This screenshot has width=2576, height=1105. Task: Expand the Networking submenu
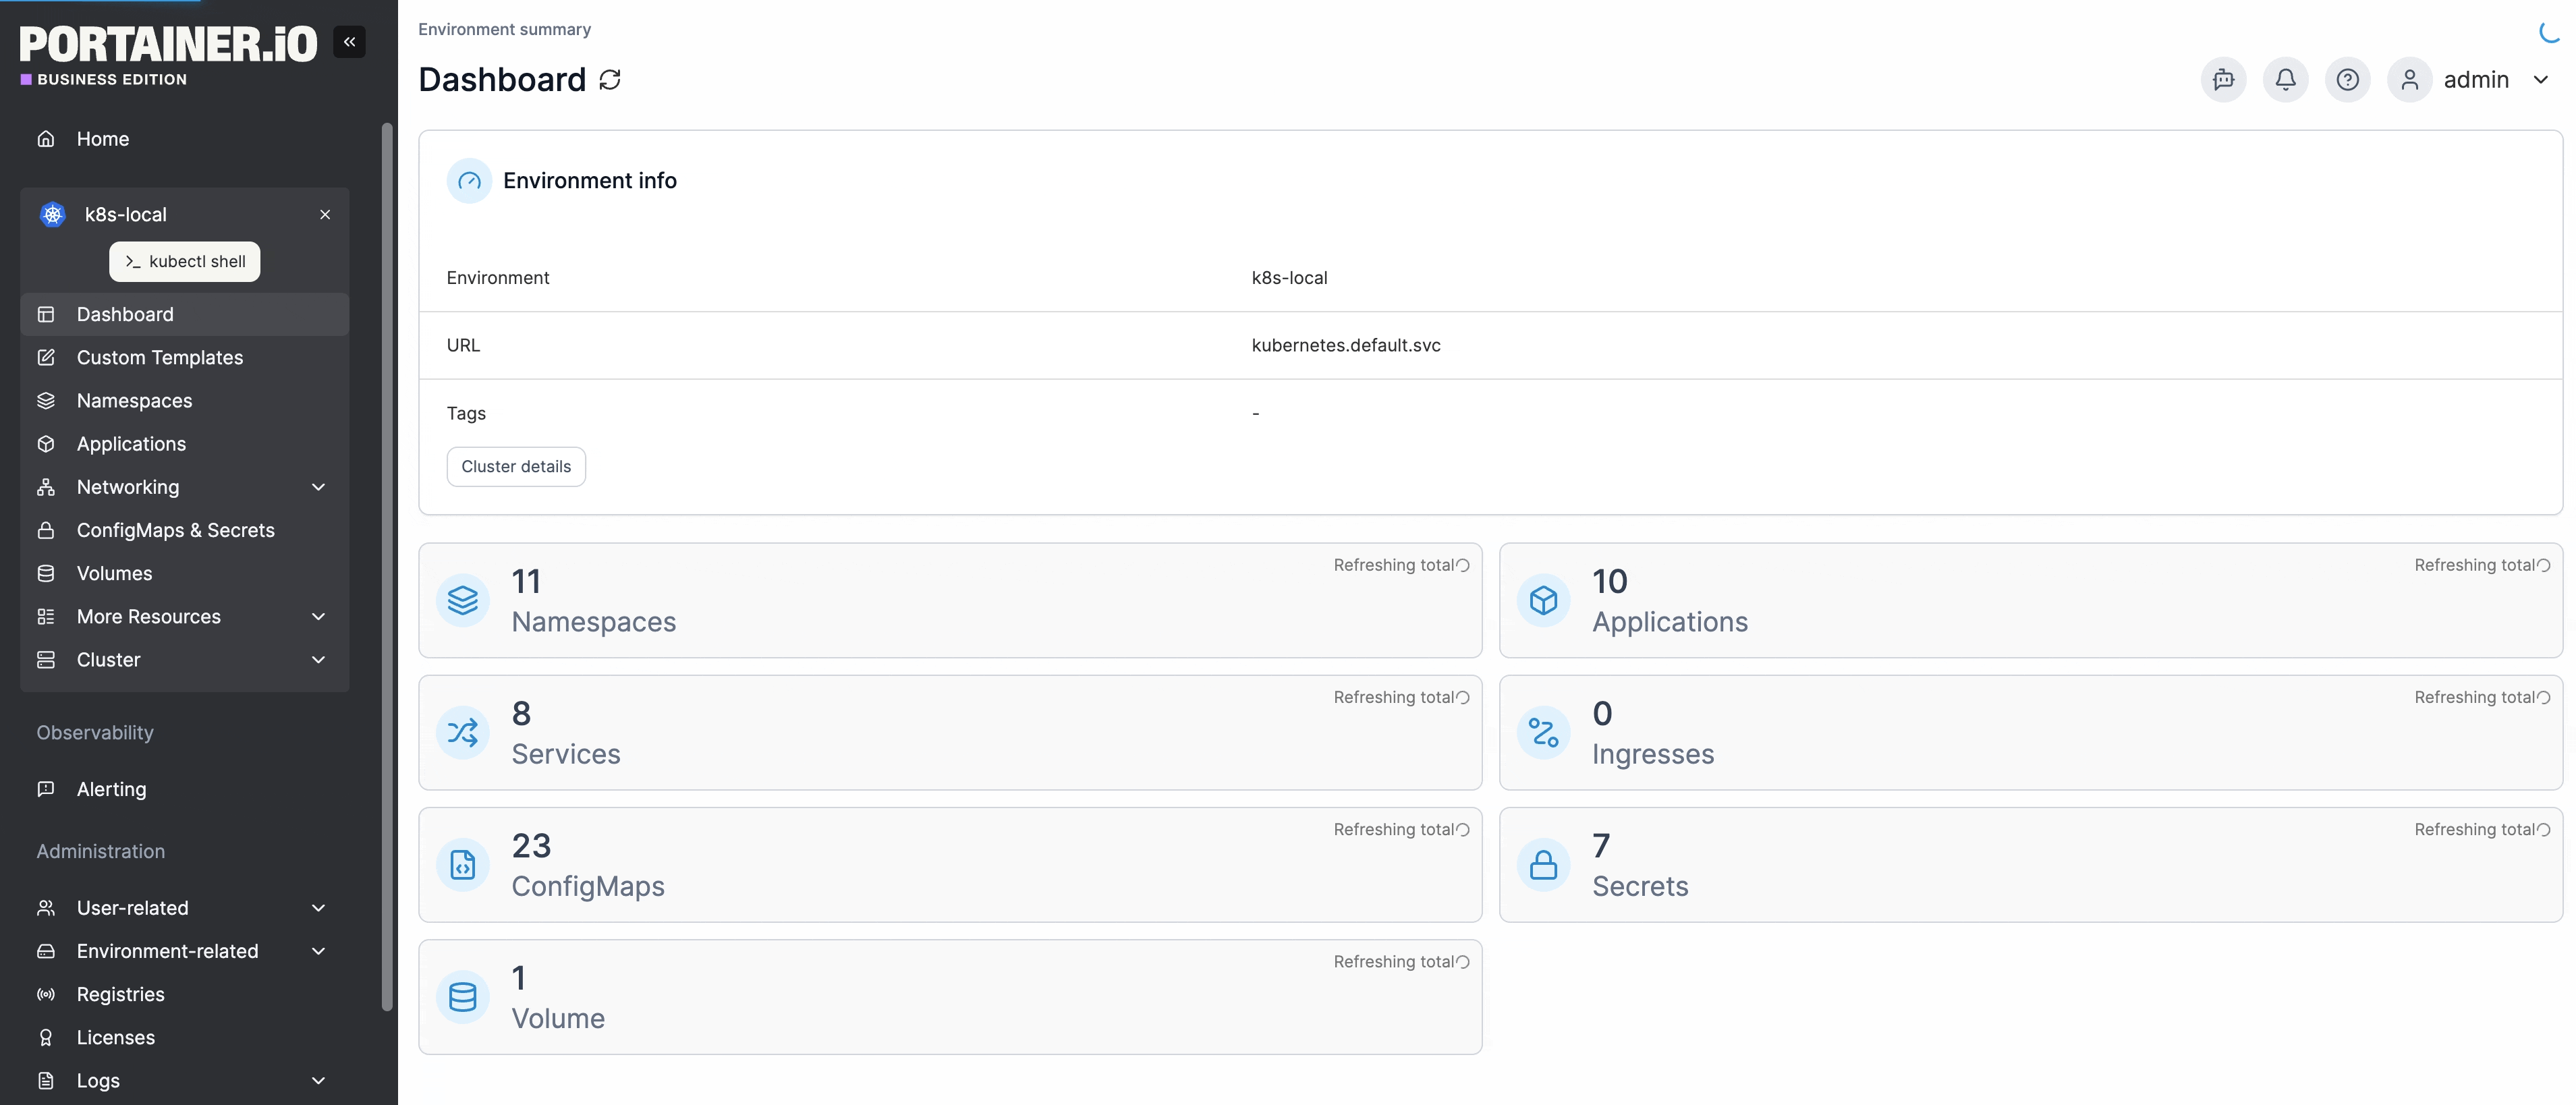pos(318,487)
